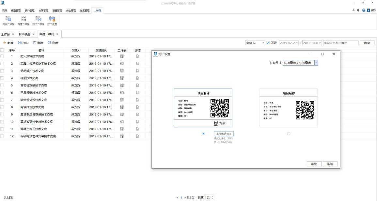Select the label layout without logo
The image size is (377, 201).
(289, 134)
